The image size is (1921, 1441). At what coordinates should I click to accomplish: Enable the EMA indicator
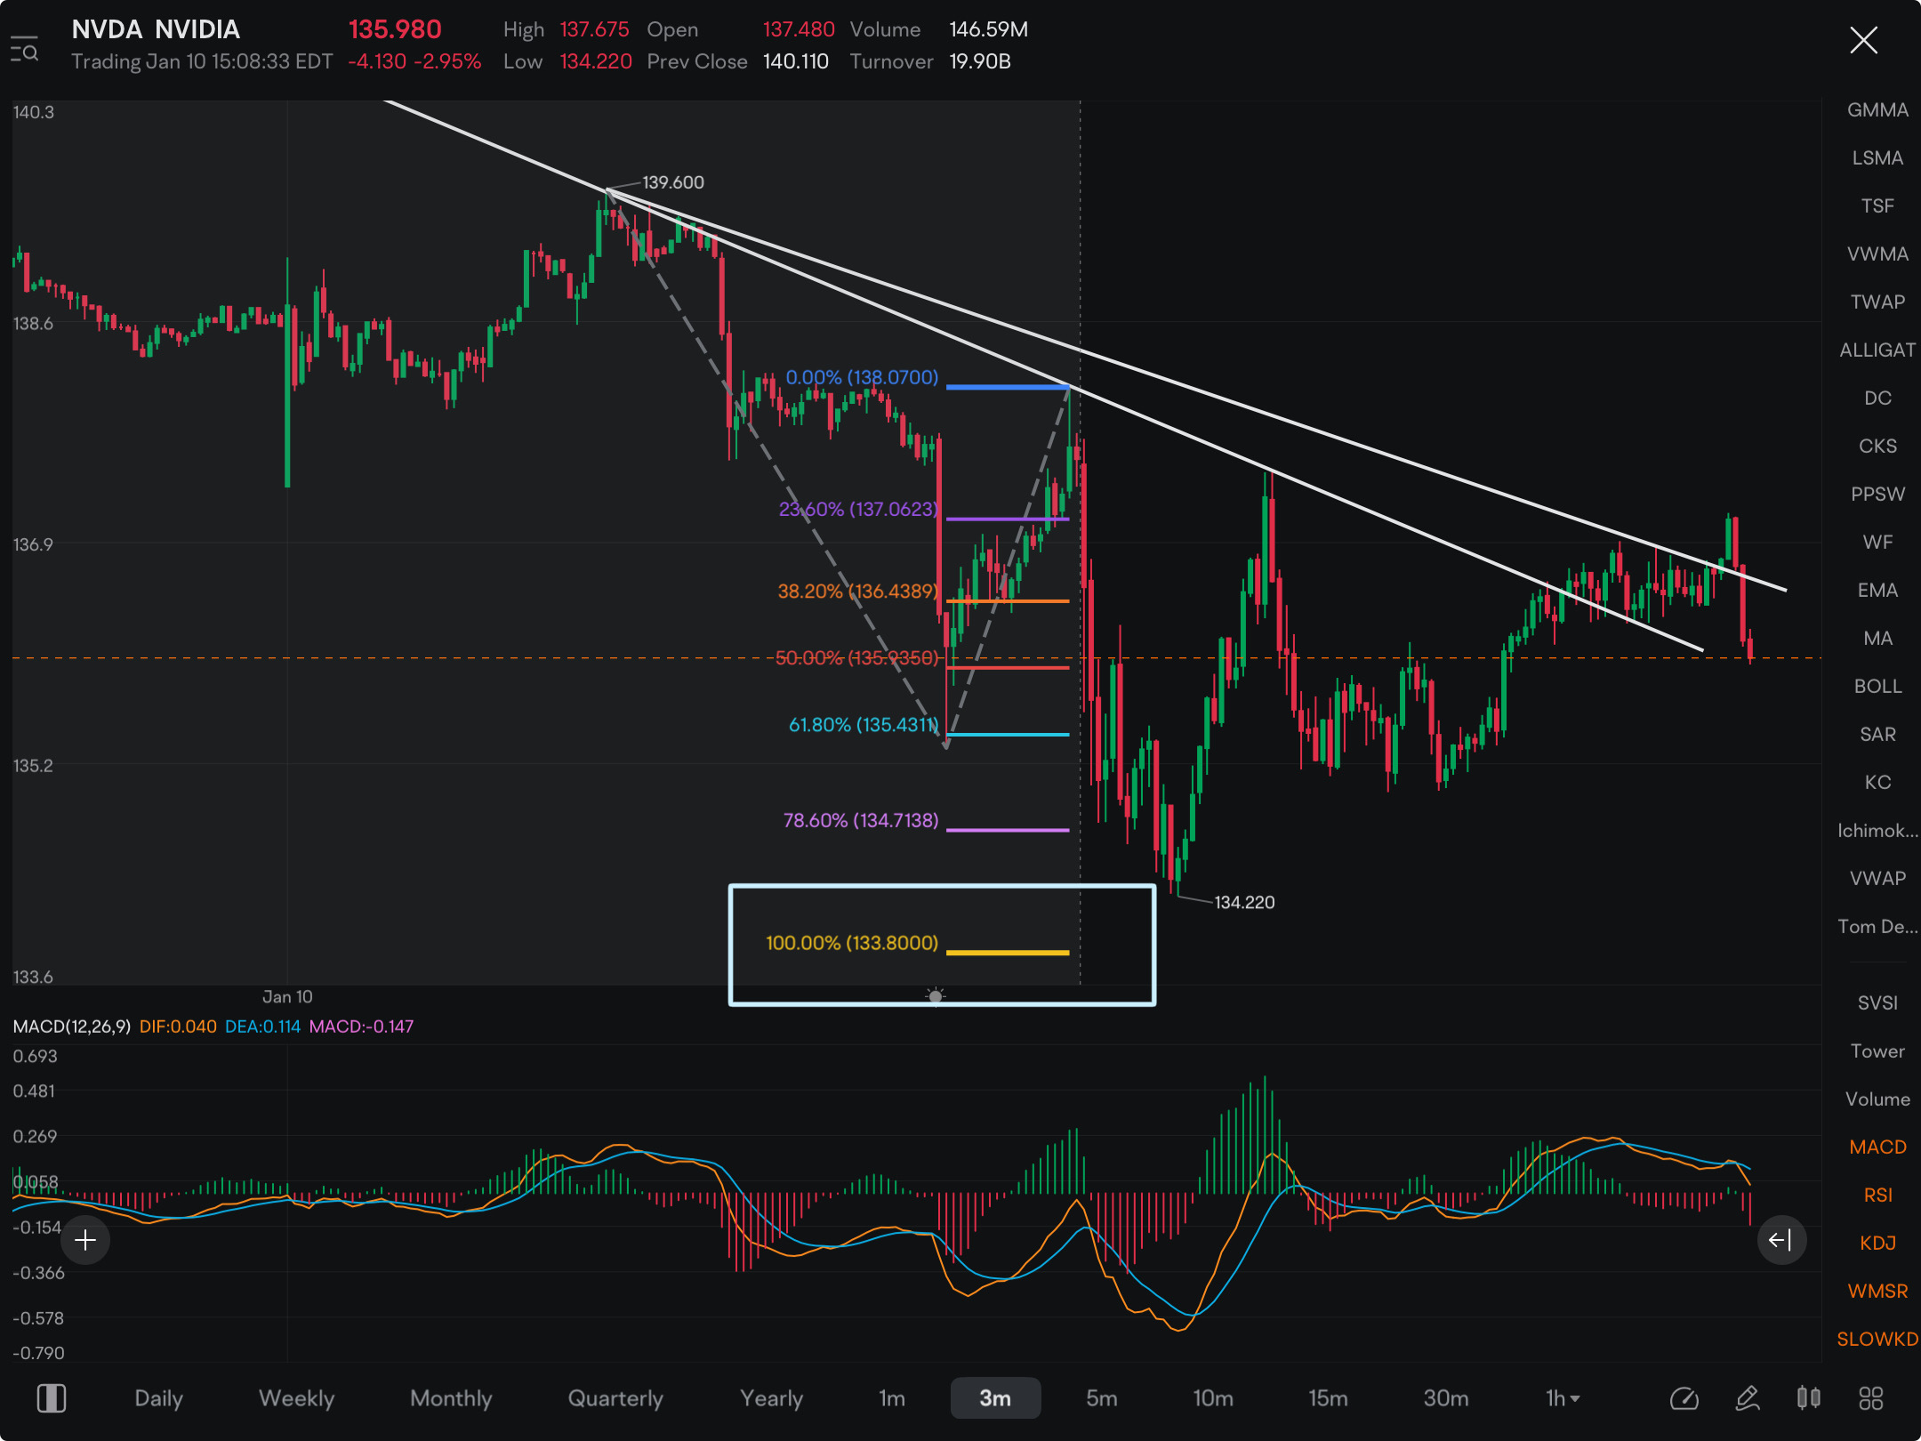coord(1877,591)
